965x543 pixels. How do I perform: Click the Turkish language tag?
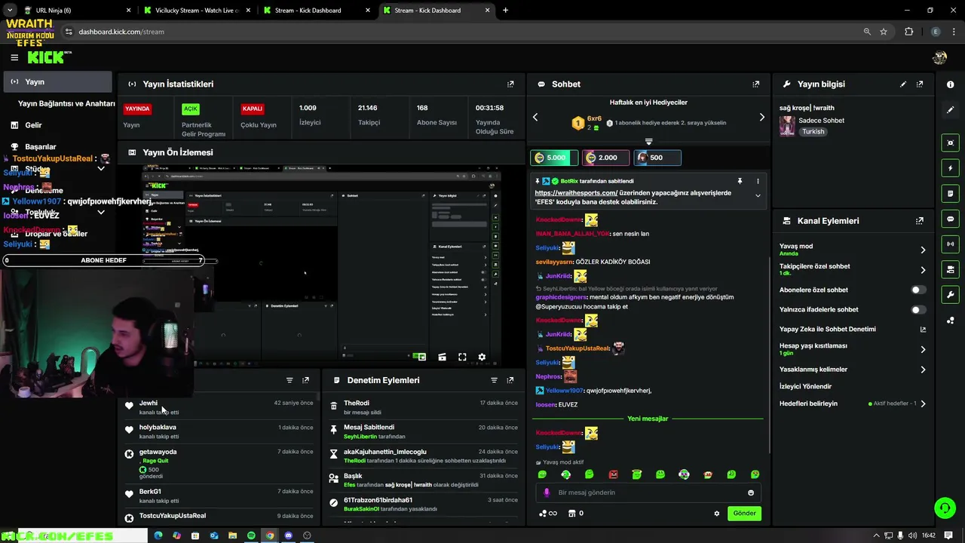click(x=813, y=131)
